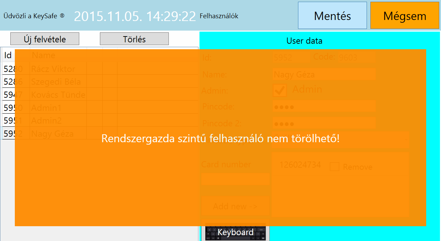Click the Code field showing 9603
The width and height of the screenshot is (441, 241).
click(x=357, y=57)
